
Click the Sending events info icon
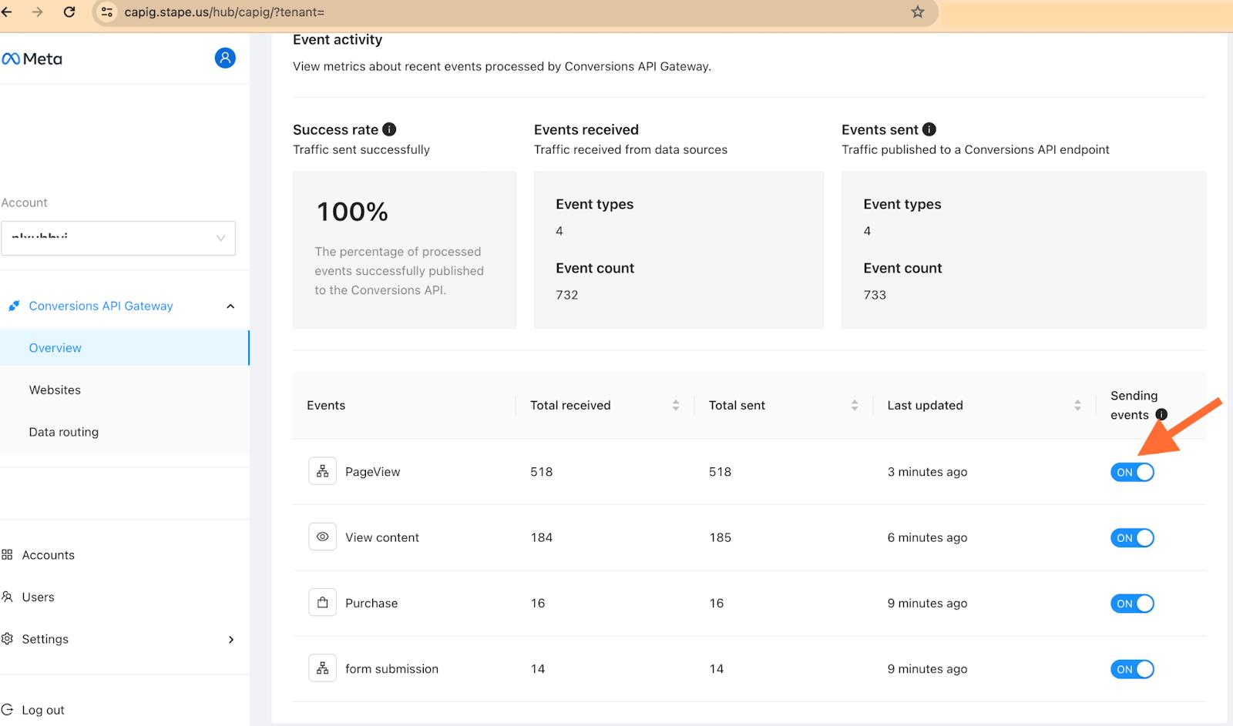pos(1161,415)
